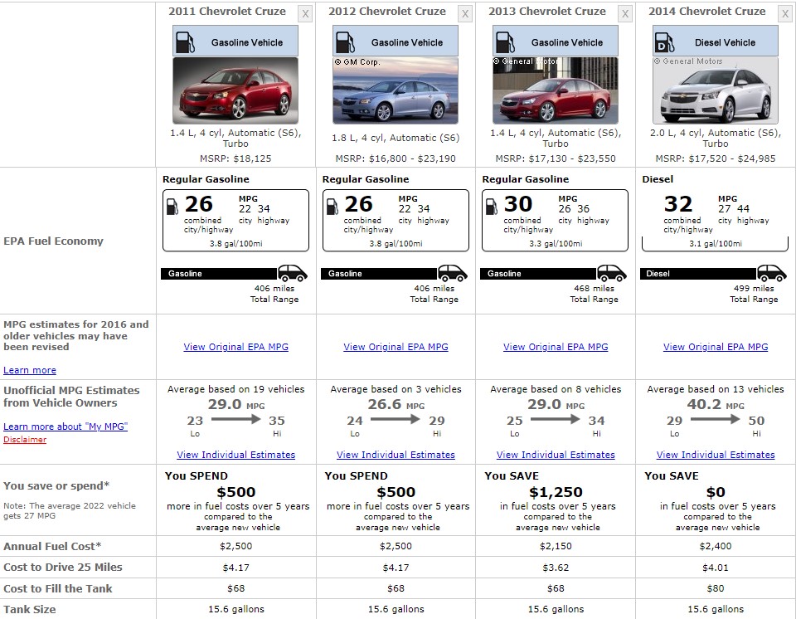Select the 2011 Chevrolet Cruze heading
Image resolution: width=796 pixels, height=619 pixels.
click(227, 11)
